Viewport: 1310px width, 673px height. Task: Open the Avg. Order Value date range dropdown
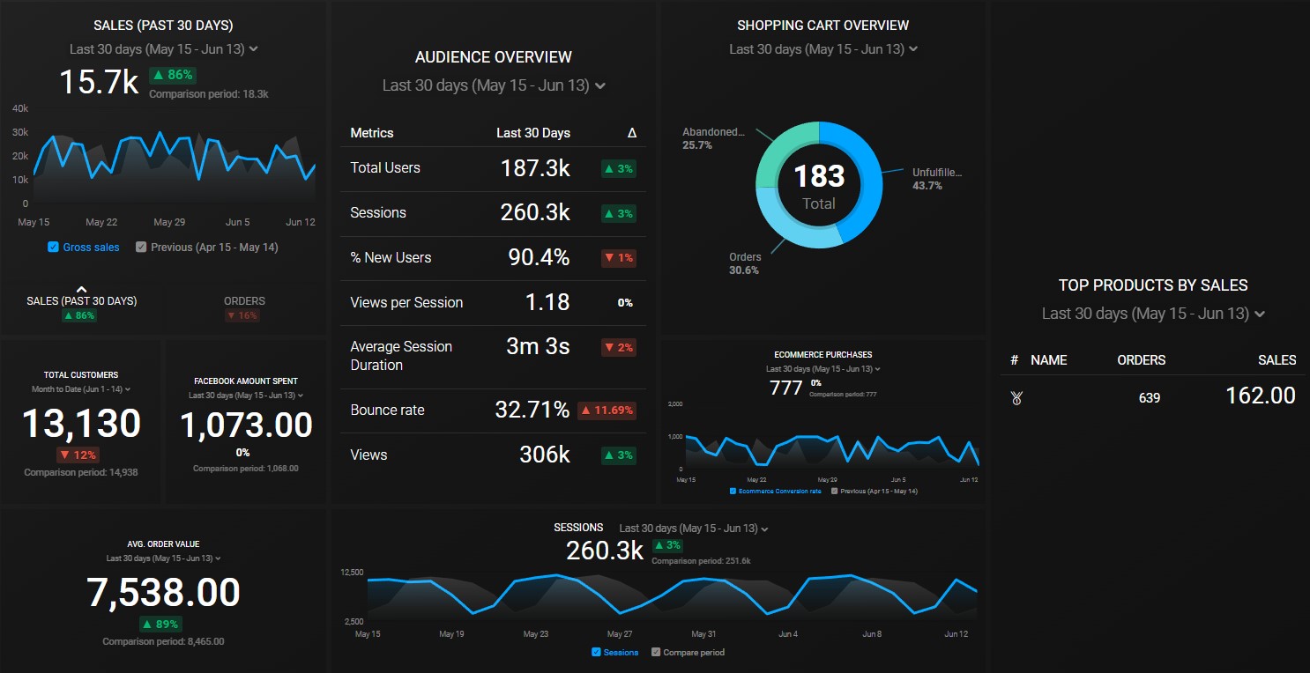click(163, 558)
